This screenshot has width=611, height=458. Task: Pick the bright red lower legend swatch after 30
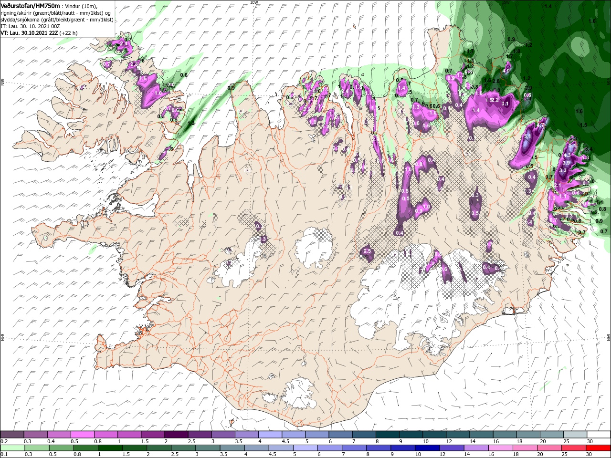[599, 448]
